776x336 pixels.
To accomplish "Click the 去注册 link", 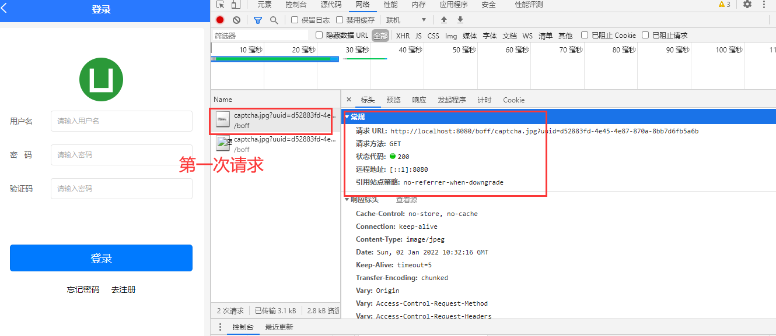I will coord(124,289).
